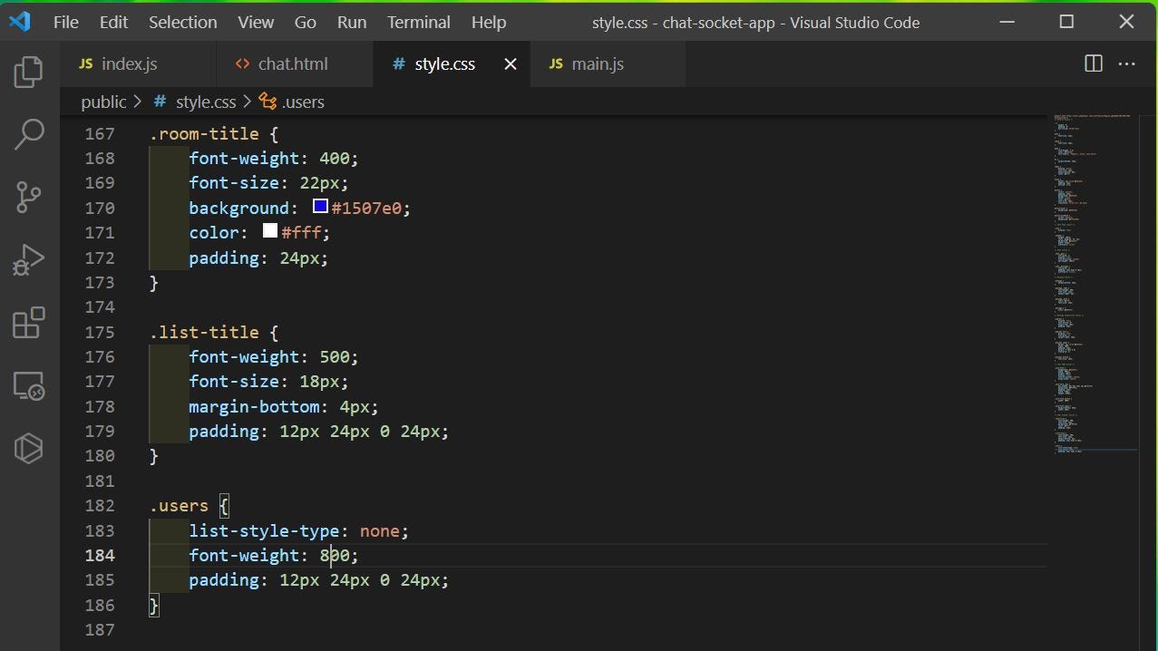The image size is (1158, 651).
Task: Click line number 167
Action: click(100, 133)
